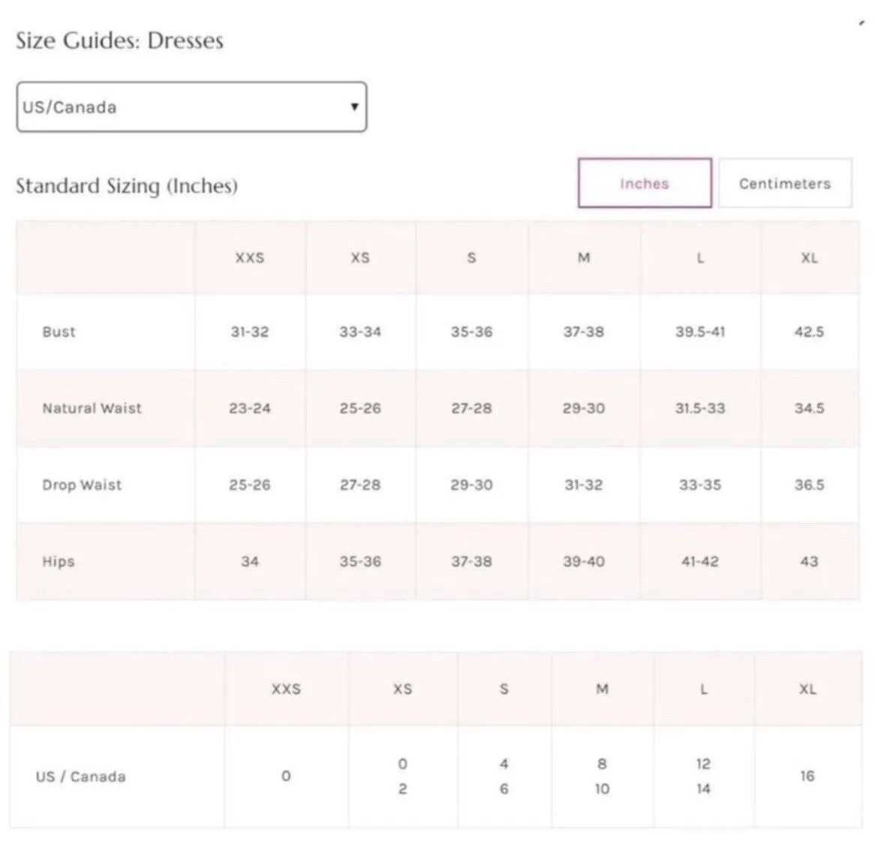Click US size 14 under L
The height and width of the screenshot is (851, 878).
coord(703,789)
